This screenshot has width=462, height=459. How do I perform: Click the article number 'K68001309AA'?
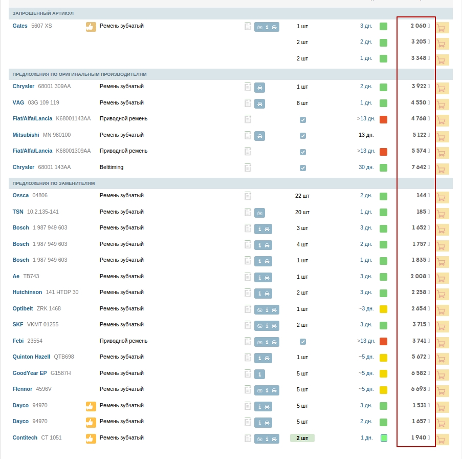73,151
